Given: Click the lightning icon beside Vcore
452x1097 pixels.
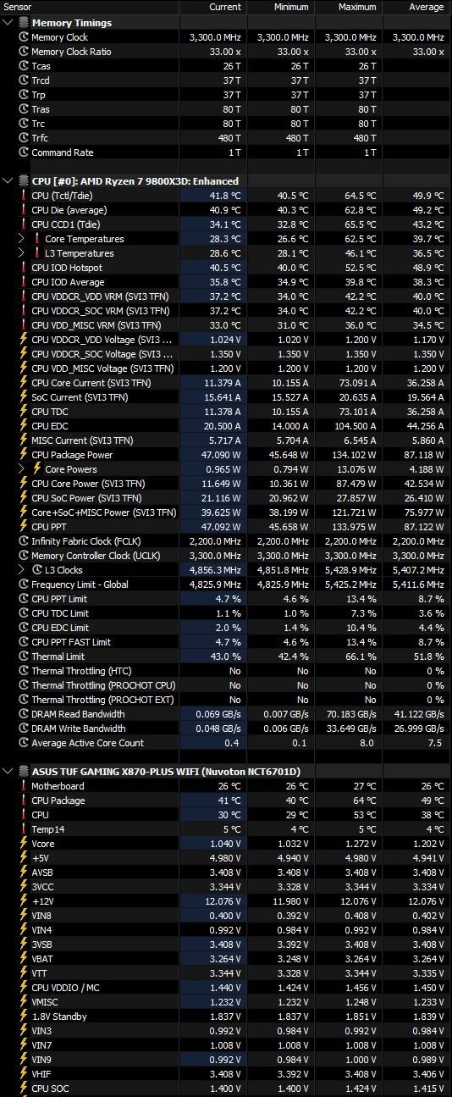Looking at the screenshot, I should pos(24,843).
